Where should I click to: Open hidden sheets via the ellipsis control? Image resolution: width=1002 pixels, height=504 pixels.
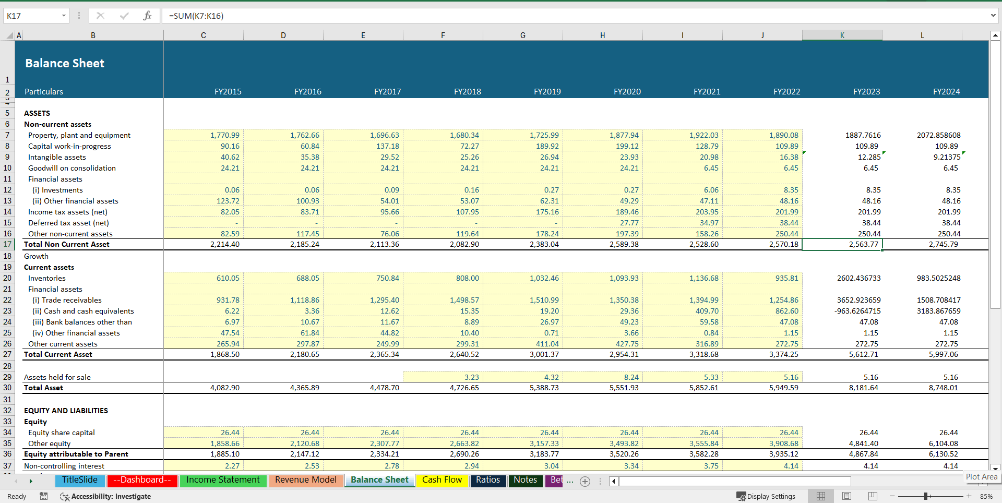point(570,481)
